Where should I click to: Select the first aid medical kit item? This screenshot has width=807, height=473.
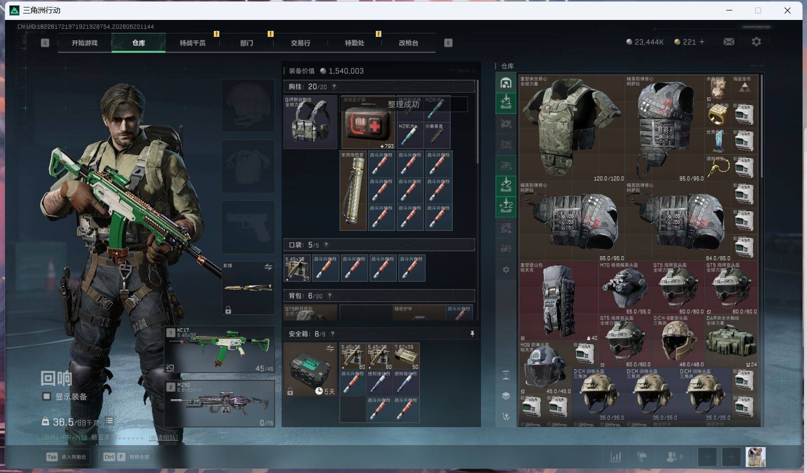pyautogui.click(x=368, y=122)
